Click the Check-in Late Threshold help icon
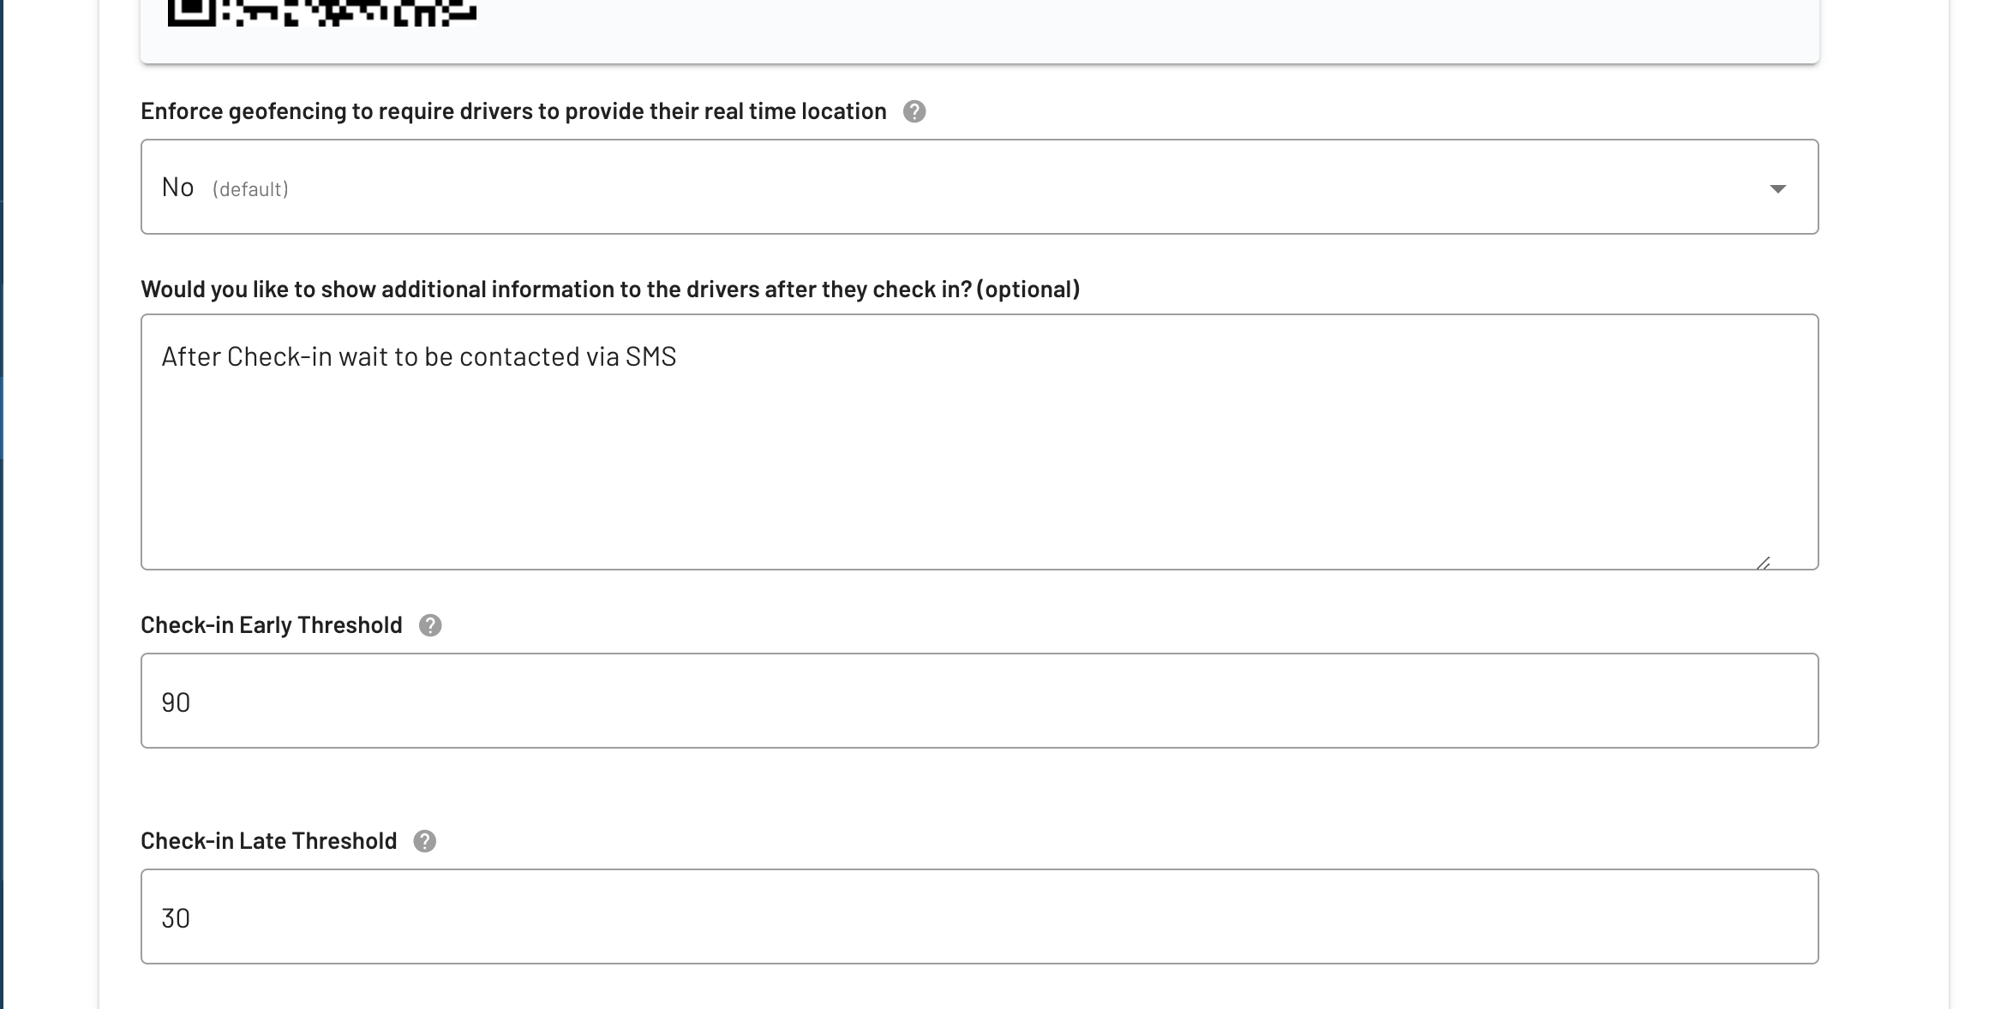The image size is (1995, 1009). tap(425, 842)
